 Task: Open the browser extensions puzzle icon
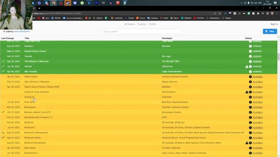258,14
